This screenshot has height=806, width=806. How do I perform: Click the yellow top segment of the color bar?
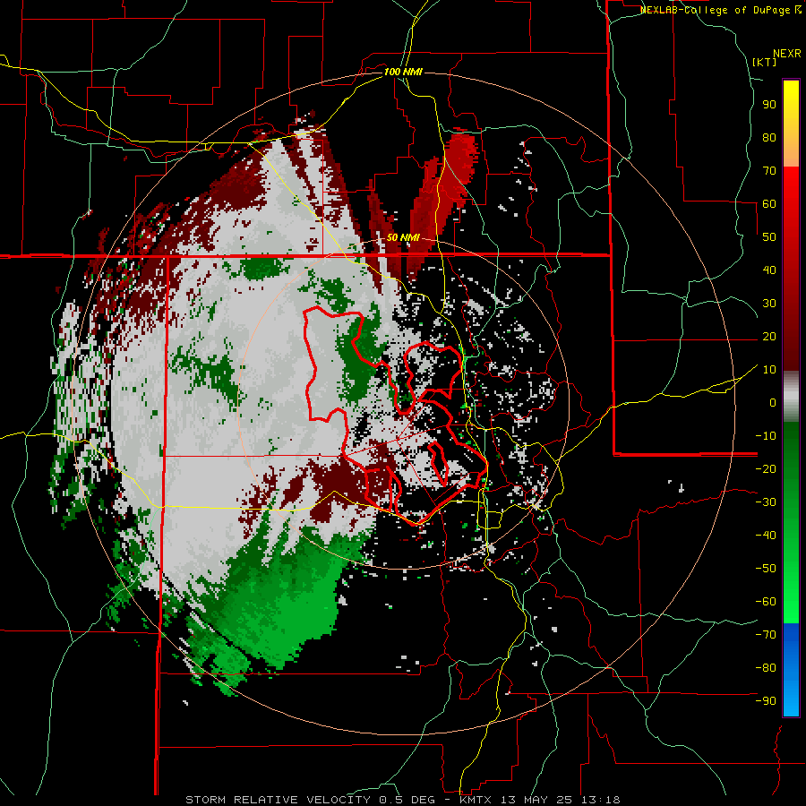point(791,124)
